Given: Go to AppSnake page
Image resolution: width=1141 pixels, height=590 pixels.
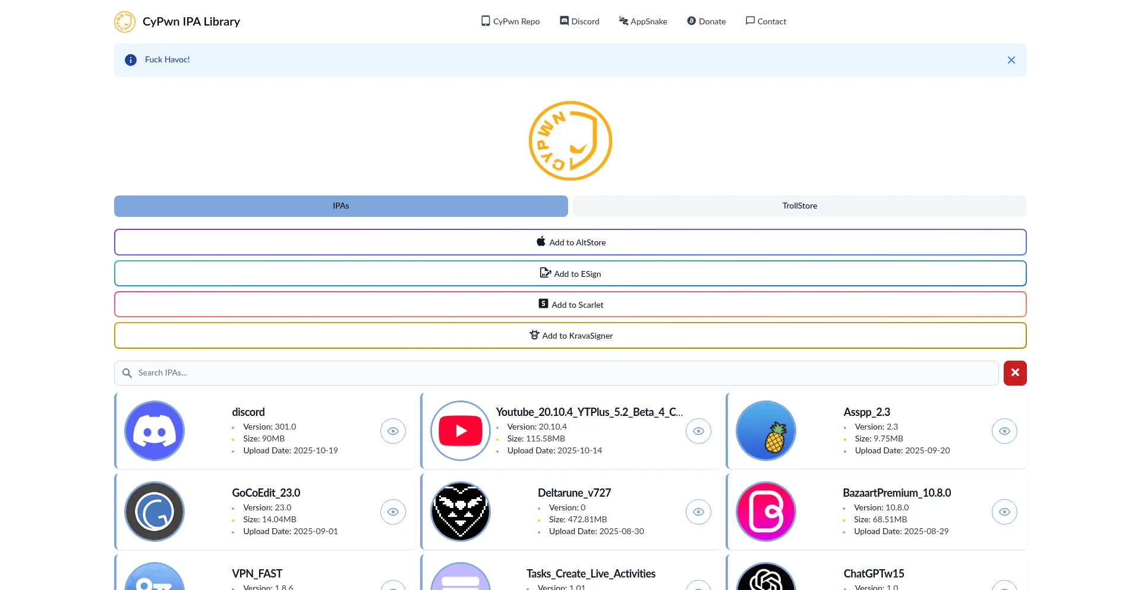Looking at the screenshot, I should tap(643, 21).
